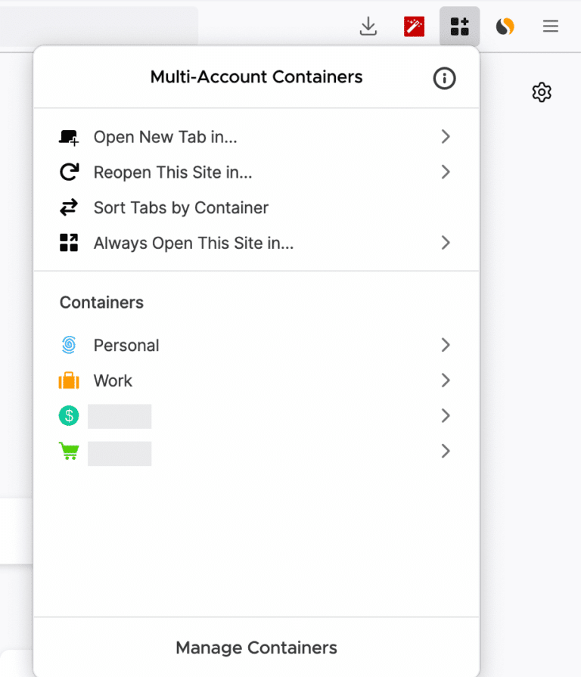Click the info icon in the panel header

pos(444,78)
